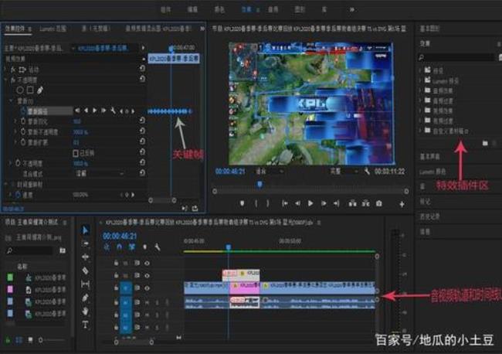
Task: Toggle the Mask Opacity stopwatch
Action: click(23, 131)
